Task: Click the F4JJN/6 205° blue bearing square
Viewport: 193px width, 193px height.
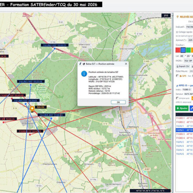Action: tap(51, 118)
